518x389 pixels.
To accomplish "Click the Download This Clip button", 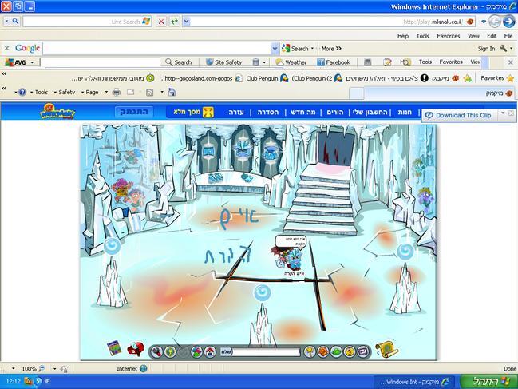I will 462,115.
